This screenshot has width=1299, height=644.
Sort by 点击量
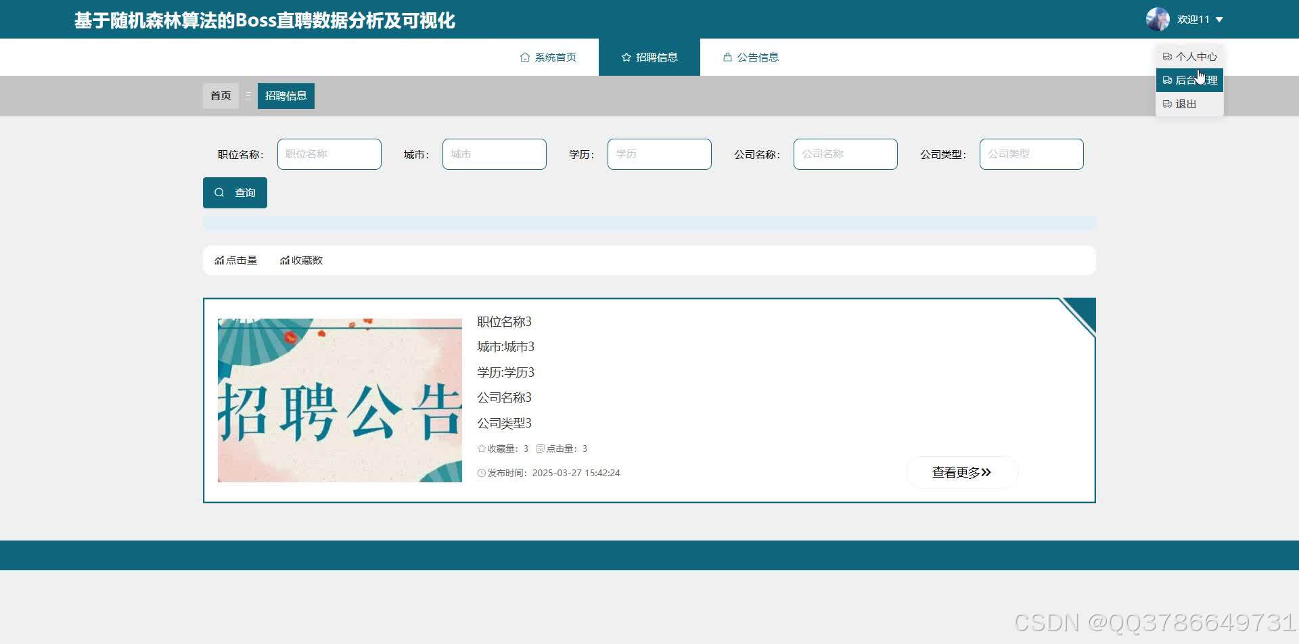click(x=236, y=260)
